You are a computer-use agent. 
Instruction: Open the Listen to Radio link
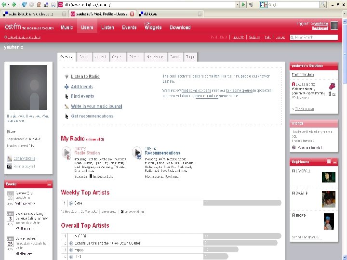point(85,77)
